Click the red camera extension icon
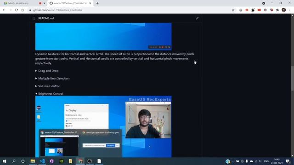 tap(247, 10)
